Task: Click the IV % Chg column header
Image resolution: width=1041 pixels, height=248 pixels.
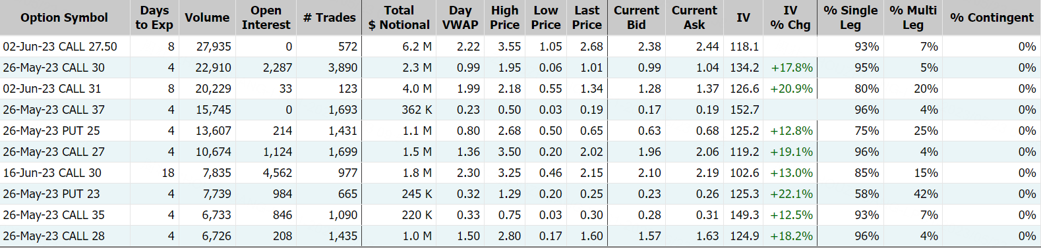Action: [790, 18]
